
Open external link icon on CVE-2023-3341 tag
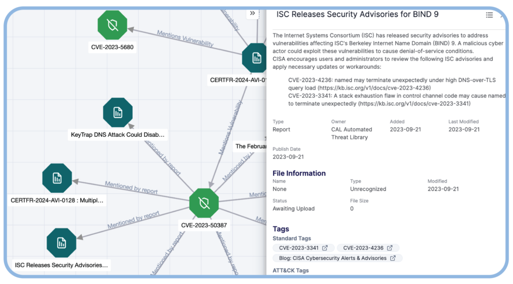pos(325,248)
